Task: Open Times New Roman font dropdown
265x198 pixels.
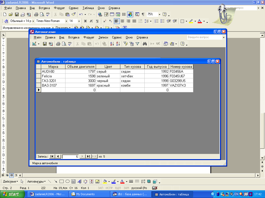Action: [66, 21]
